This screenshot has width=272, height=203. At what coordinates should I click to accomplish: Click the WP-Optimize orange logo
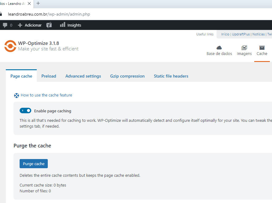[10, 46]
